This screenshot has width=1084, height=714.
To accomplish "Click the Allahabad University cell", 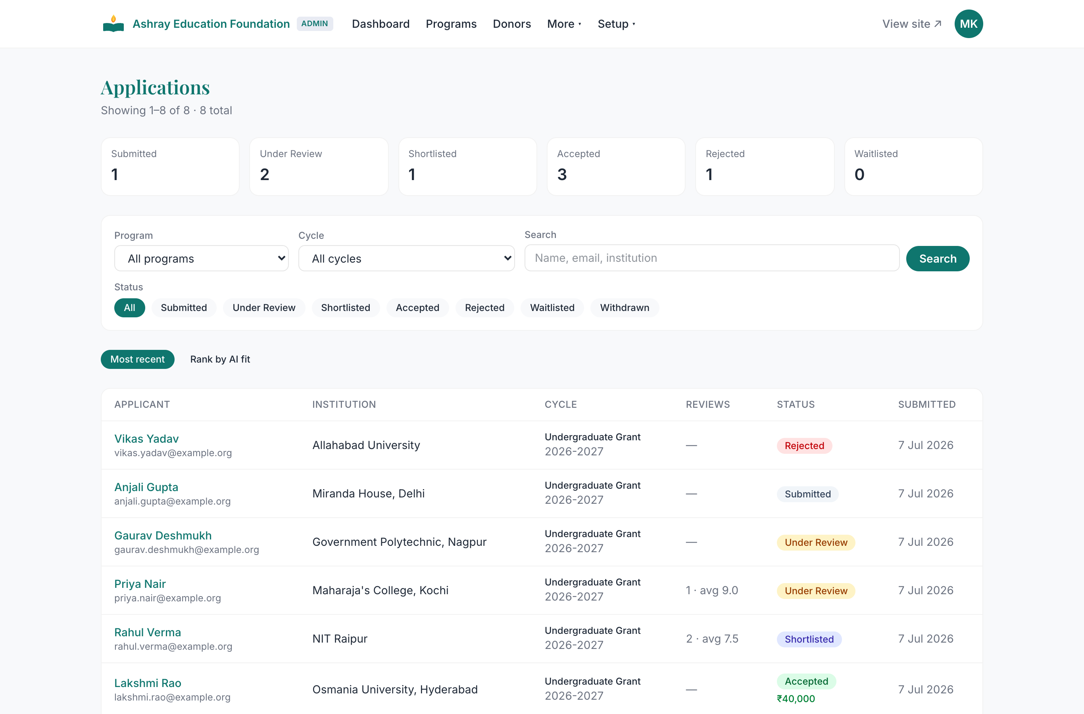I will click(366, 445).
